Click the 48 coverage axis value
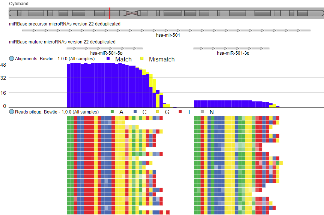Screen dimensions: 324x215 pyautogui.click(x=3, y=65)
